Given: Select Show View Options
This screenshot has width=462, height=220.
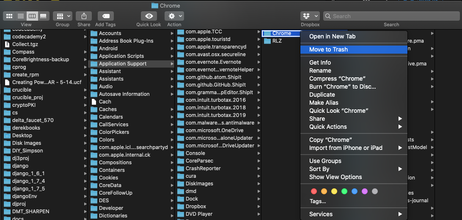Looking at the screenshot, I should click(354, 177).
